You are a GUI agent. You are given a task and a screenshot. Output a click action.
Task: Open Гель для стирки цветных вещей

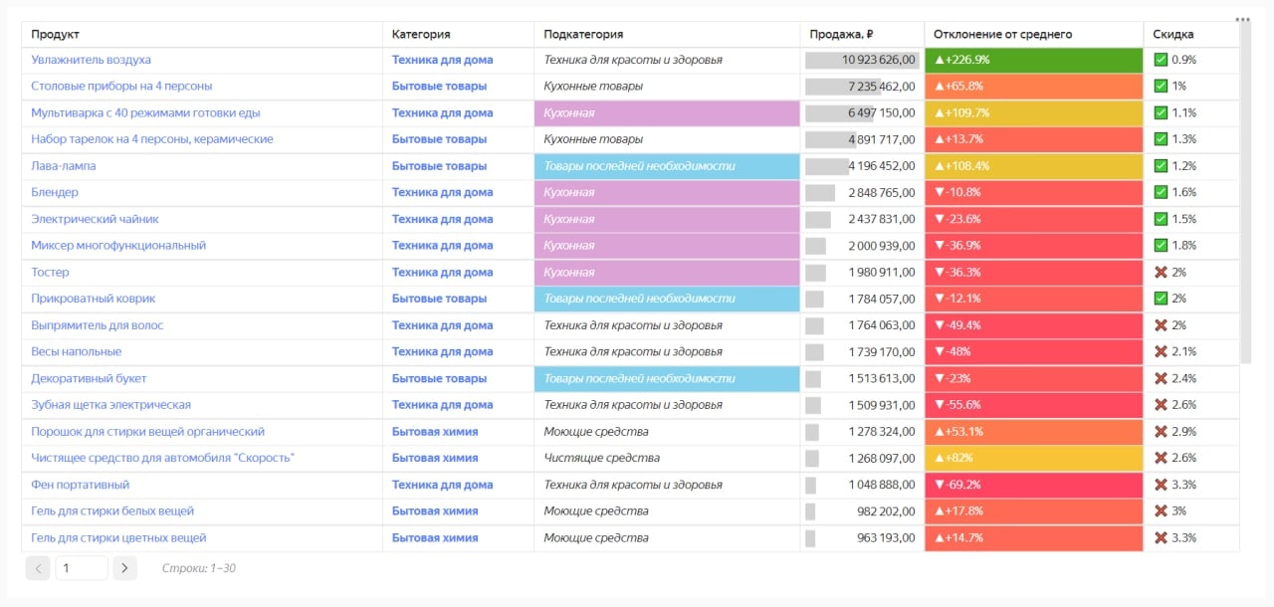[x=118, y=537]
